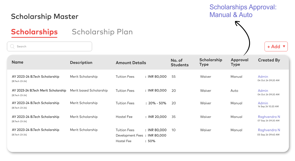Click the Merit based Scholarship description

point(89,90)
